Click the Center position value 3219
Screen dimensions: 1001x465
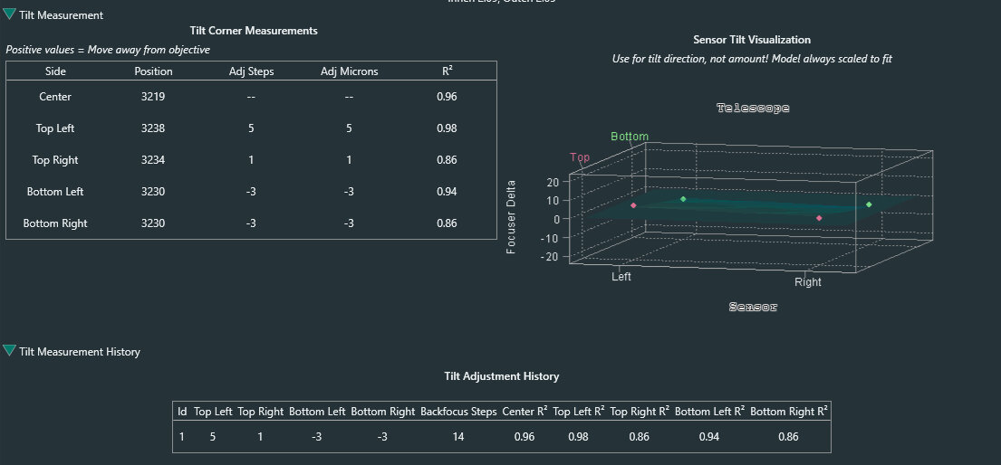coord(153,97)
